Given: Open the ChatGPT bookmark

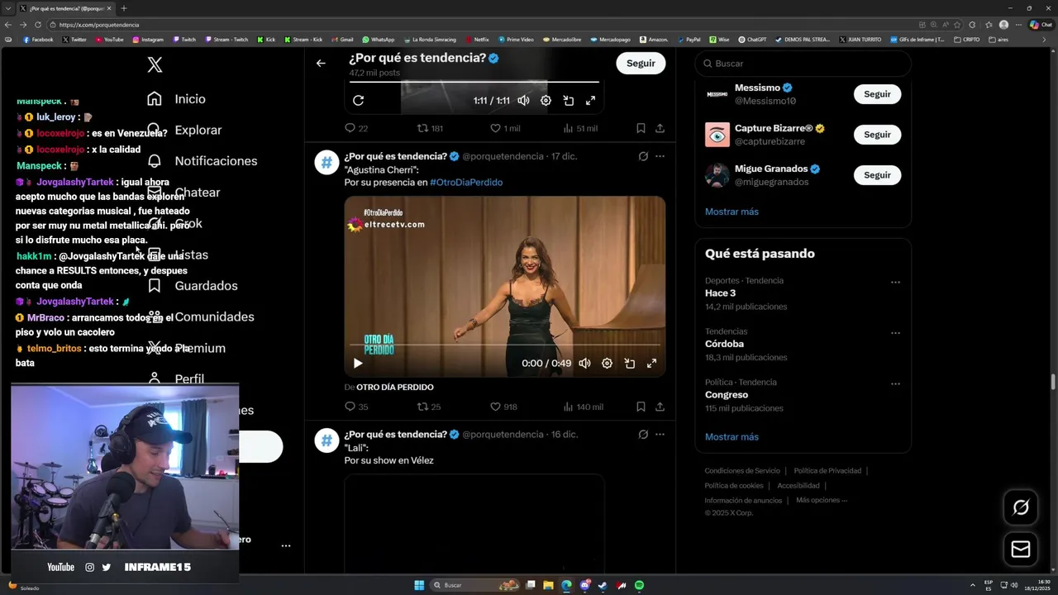Looking at the screenshot, I should (x=752, y=40).
